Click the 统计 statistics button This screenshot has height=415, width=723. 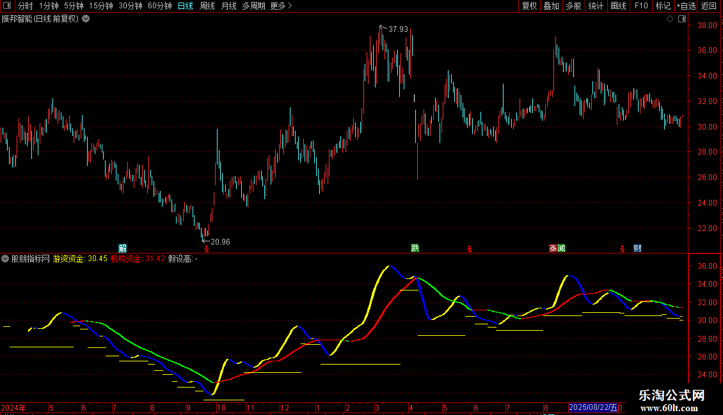point(596,6)
